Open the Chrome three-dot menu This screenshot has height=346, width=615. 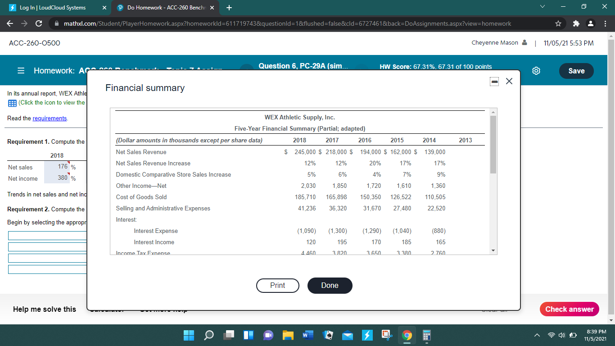605,23
